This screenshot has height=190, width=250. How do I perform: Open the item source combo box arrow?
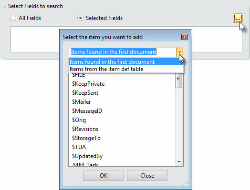click(x=179, y=52)
